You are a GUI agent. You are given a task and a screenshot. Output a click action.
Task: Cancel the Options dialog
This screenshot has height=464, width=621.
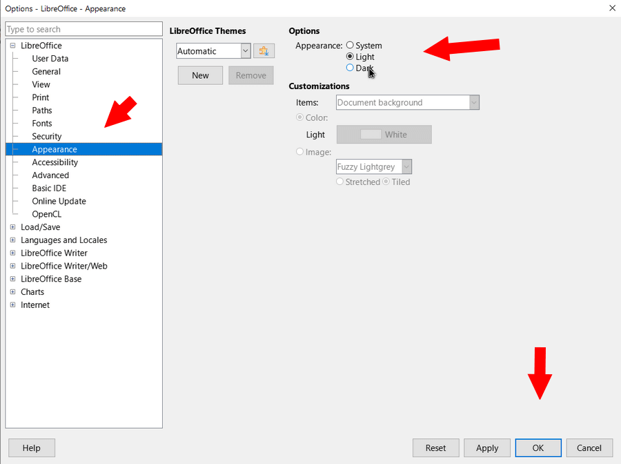coord(589,447)
